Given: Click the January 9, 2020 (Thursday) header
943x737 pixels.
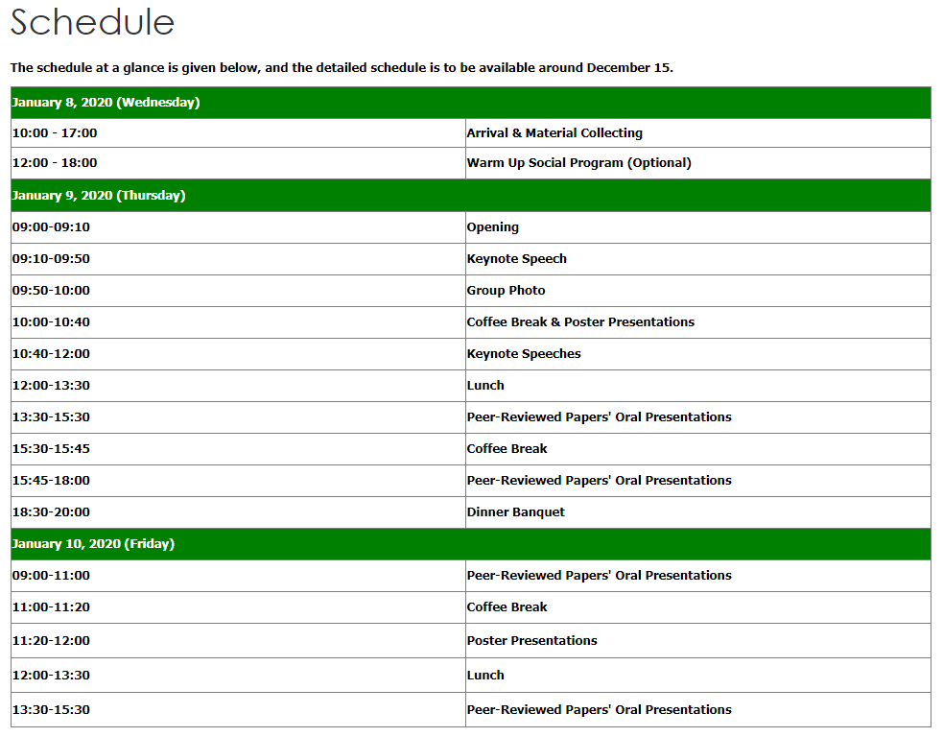Looking at the screenshot, I should (x=99, y=196).
